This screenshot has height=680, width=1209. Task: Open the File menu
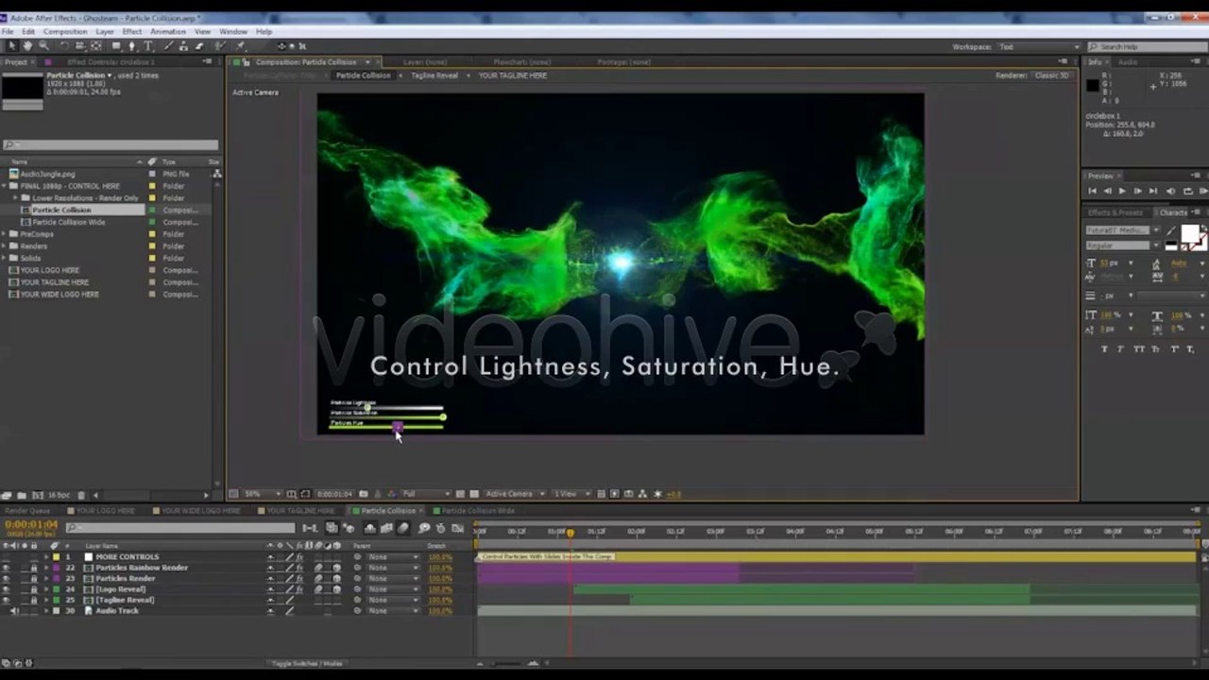coord(8,31)
